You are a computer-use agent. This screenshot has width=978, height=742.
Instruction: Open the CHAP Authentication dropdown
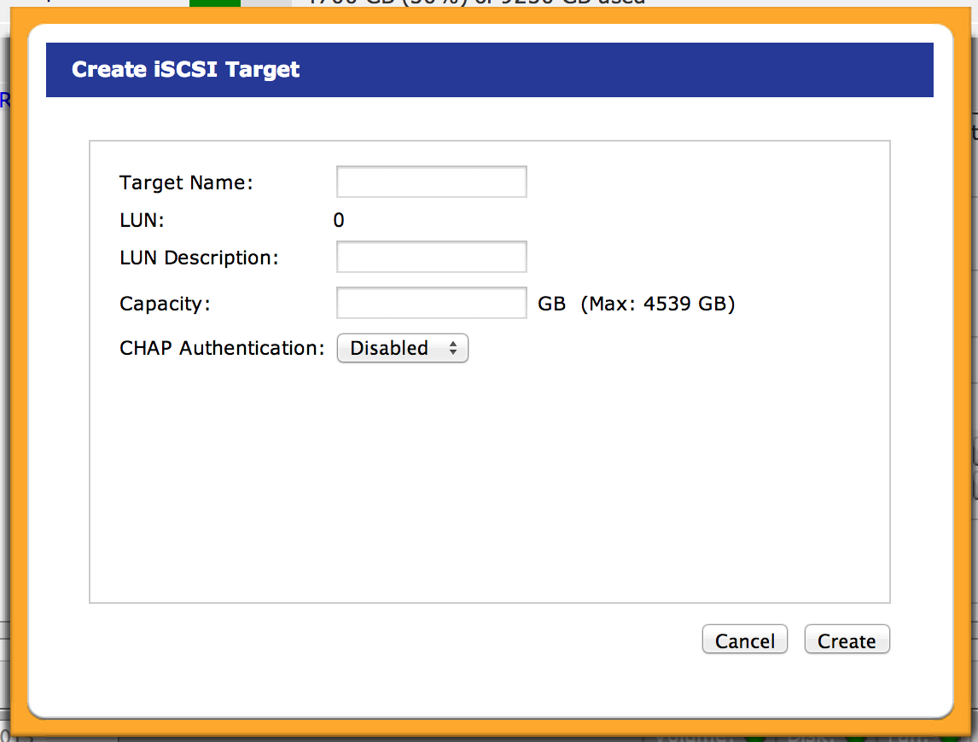[x=402, y=348]
